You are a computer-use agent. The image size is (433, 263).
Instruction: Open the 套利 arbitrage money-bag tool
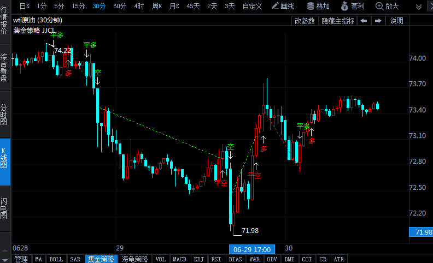point(353,6)
